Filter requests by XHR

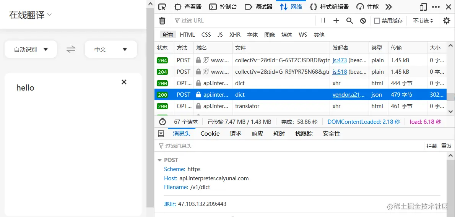[235, 35]
